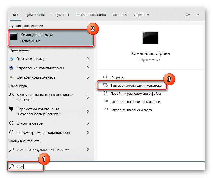
Task: Open the О компьютере setting text
Action: 30,123
